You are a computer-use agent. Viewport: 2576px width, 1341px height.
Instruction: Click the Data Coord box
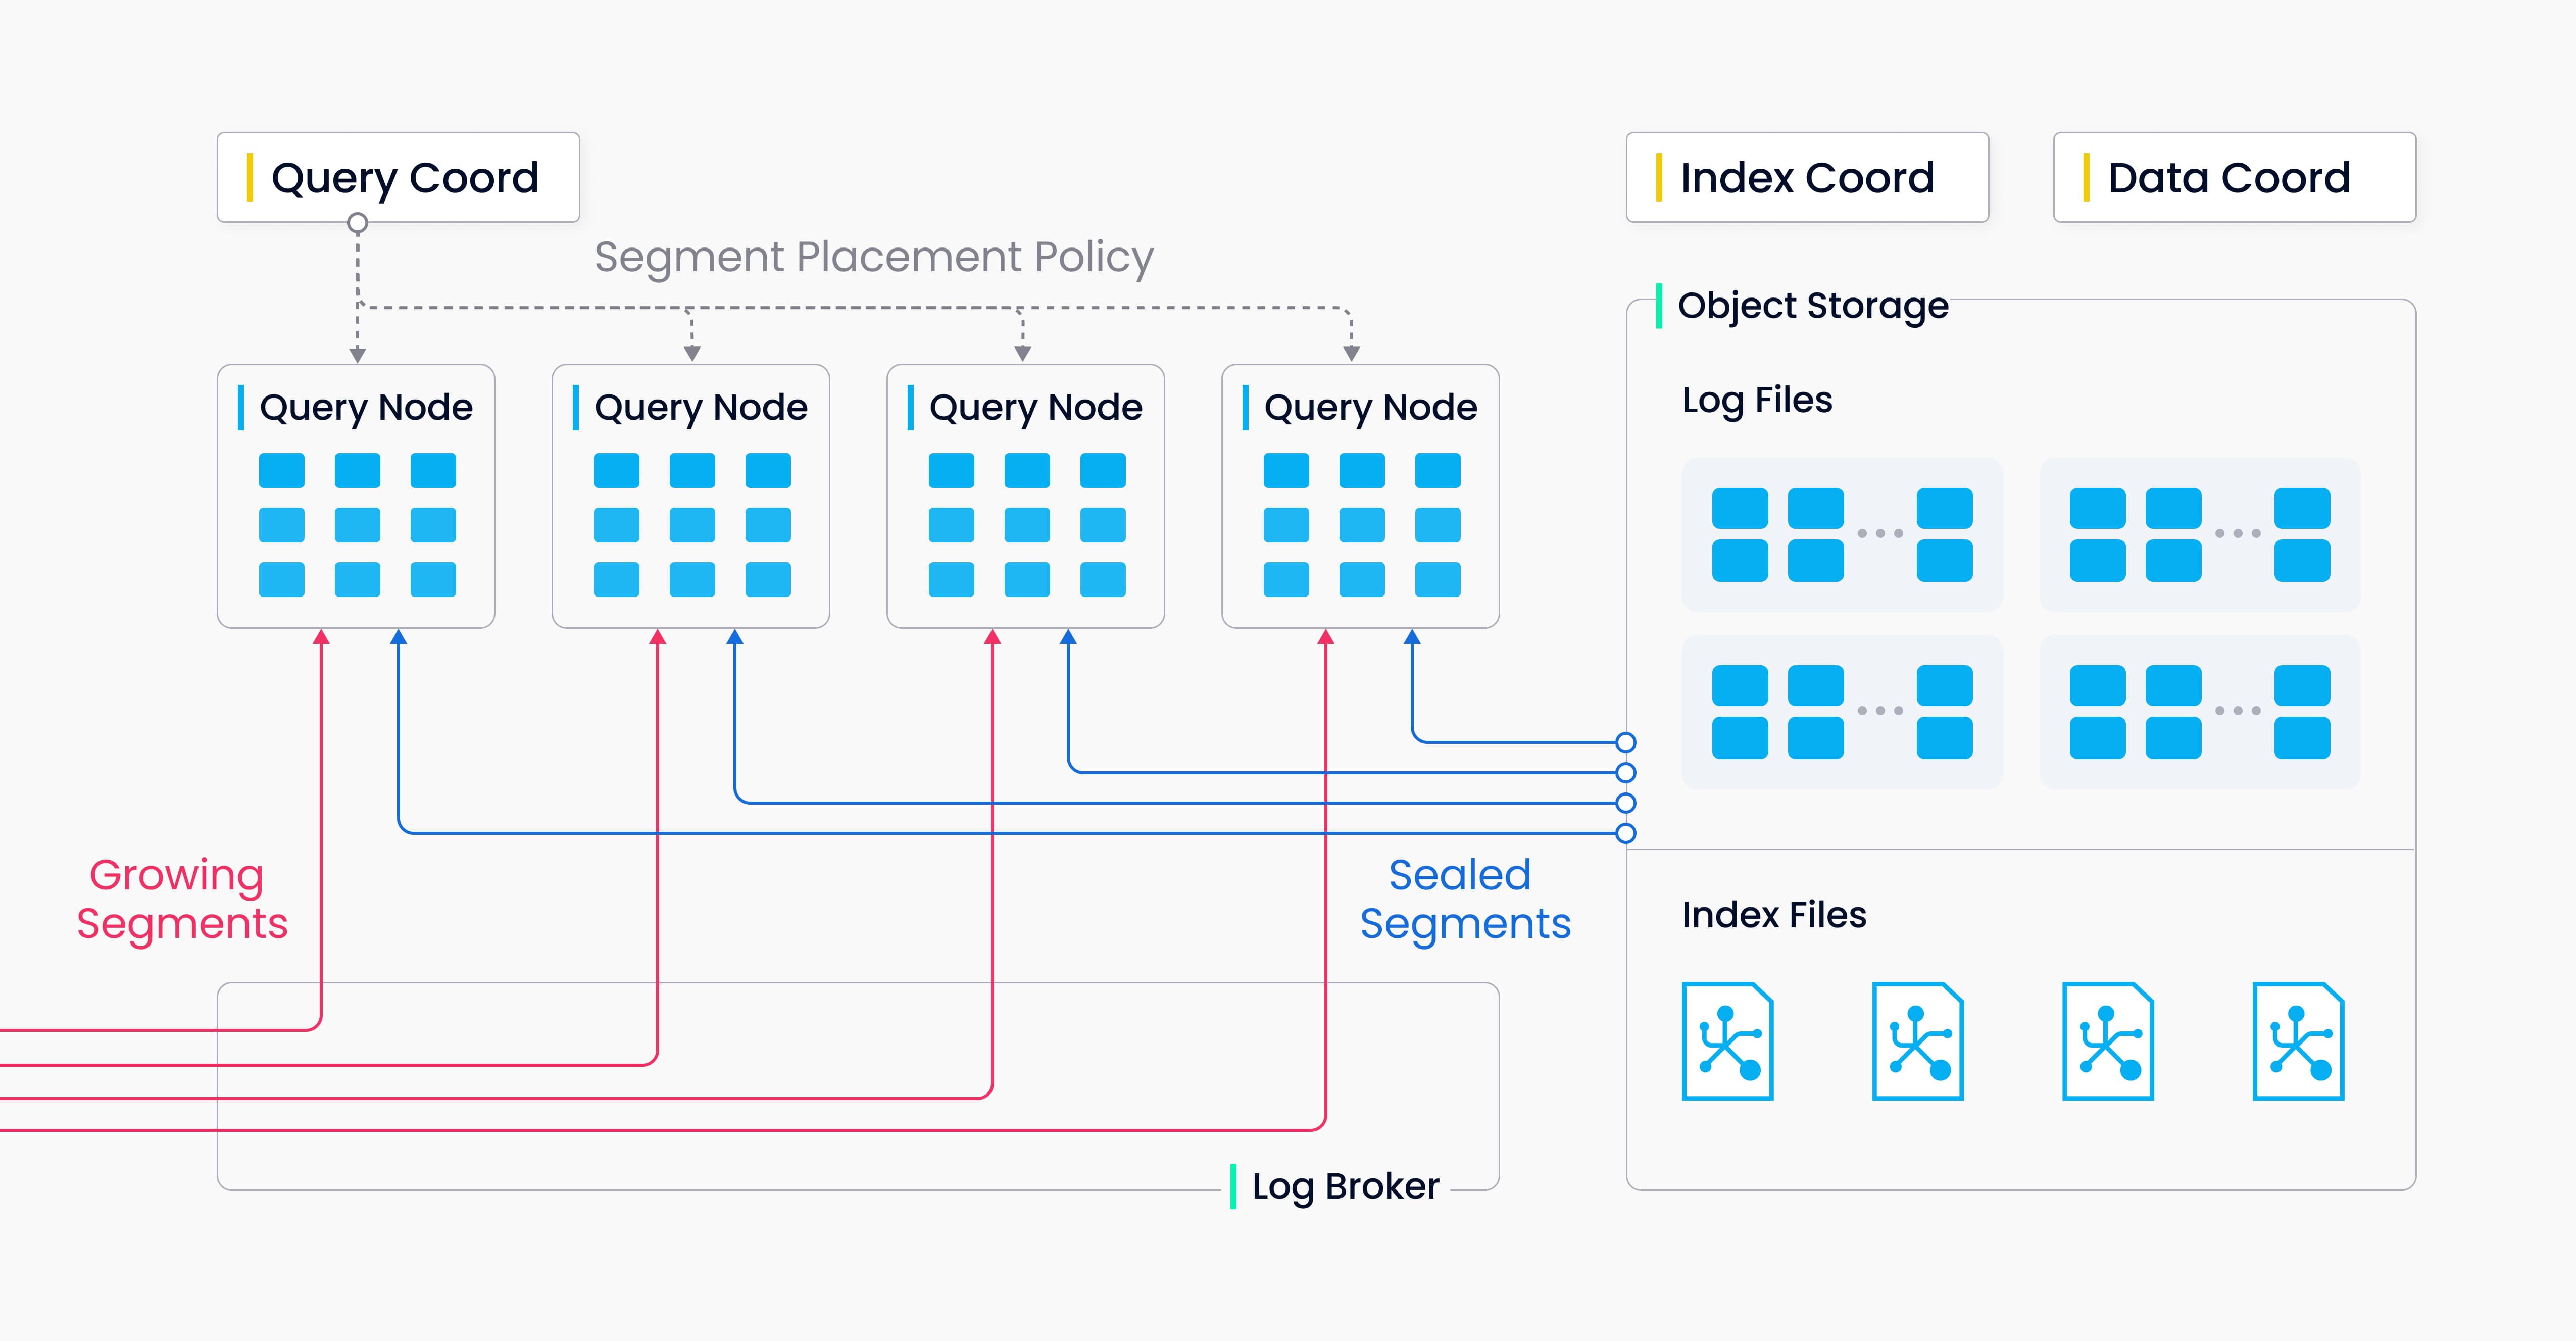tap(2233, 177)
